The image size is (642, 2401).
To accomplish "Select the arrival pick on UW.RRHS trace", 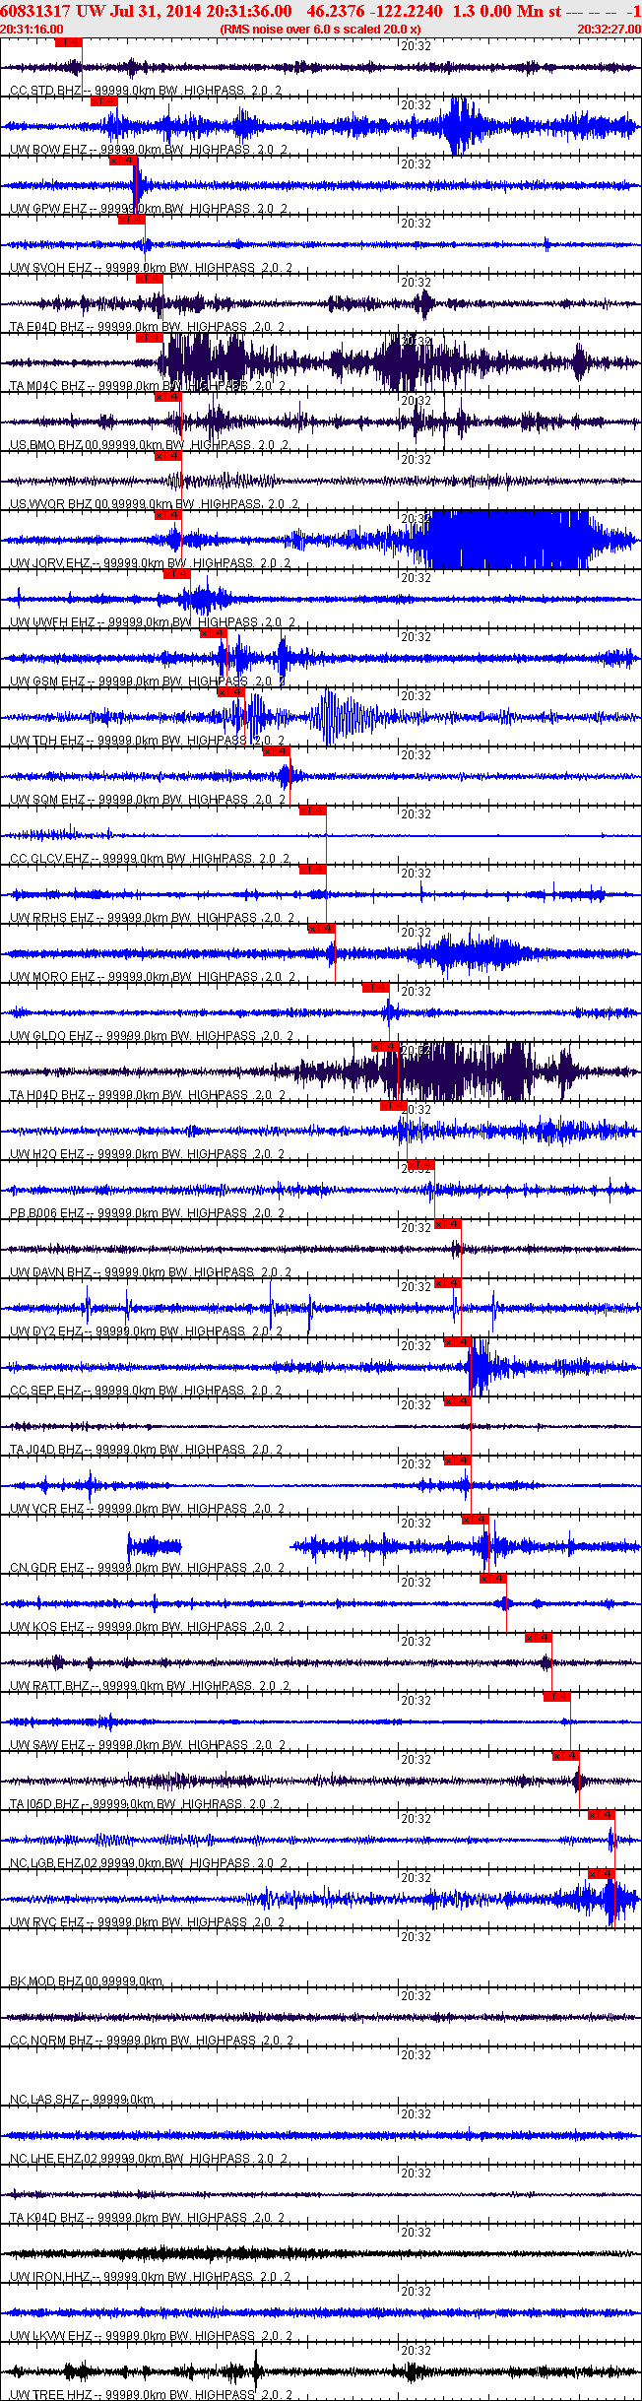I will pyautogui.click(x=313, y=870).
